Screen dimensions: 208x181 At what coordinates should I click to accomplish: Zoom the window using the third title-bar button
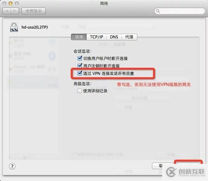pos(17,3)
